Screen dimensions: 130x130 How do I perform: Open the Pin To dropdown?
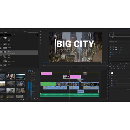tap(121, 43)
